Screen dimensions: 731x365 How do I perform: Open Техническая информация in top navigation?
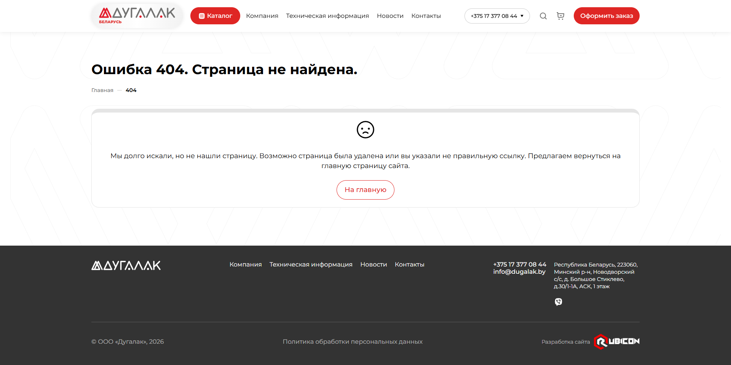(x=327, y=16)
